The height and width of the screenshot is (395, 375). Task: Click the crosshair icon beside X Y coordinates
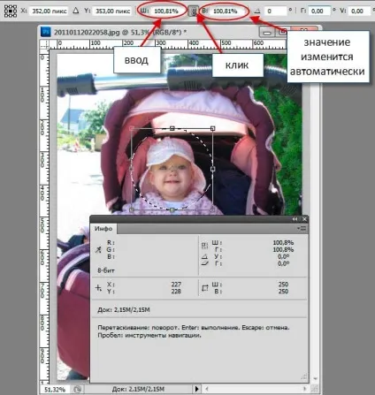pos(98,288)
